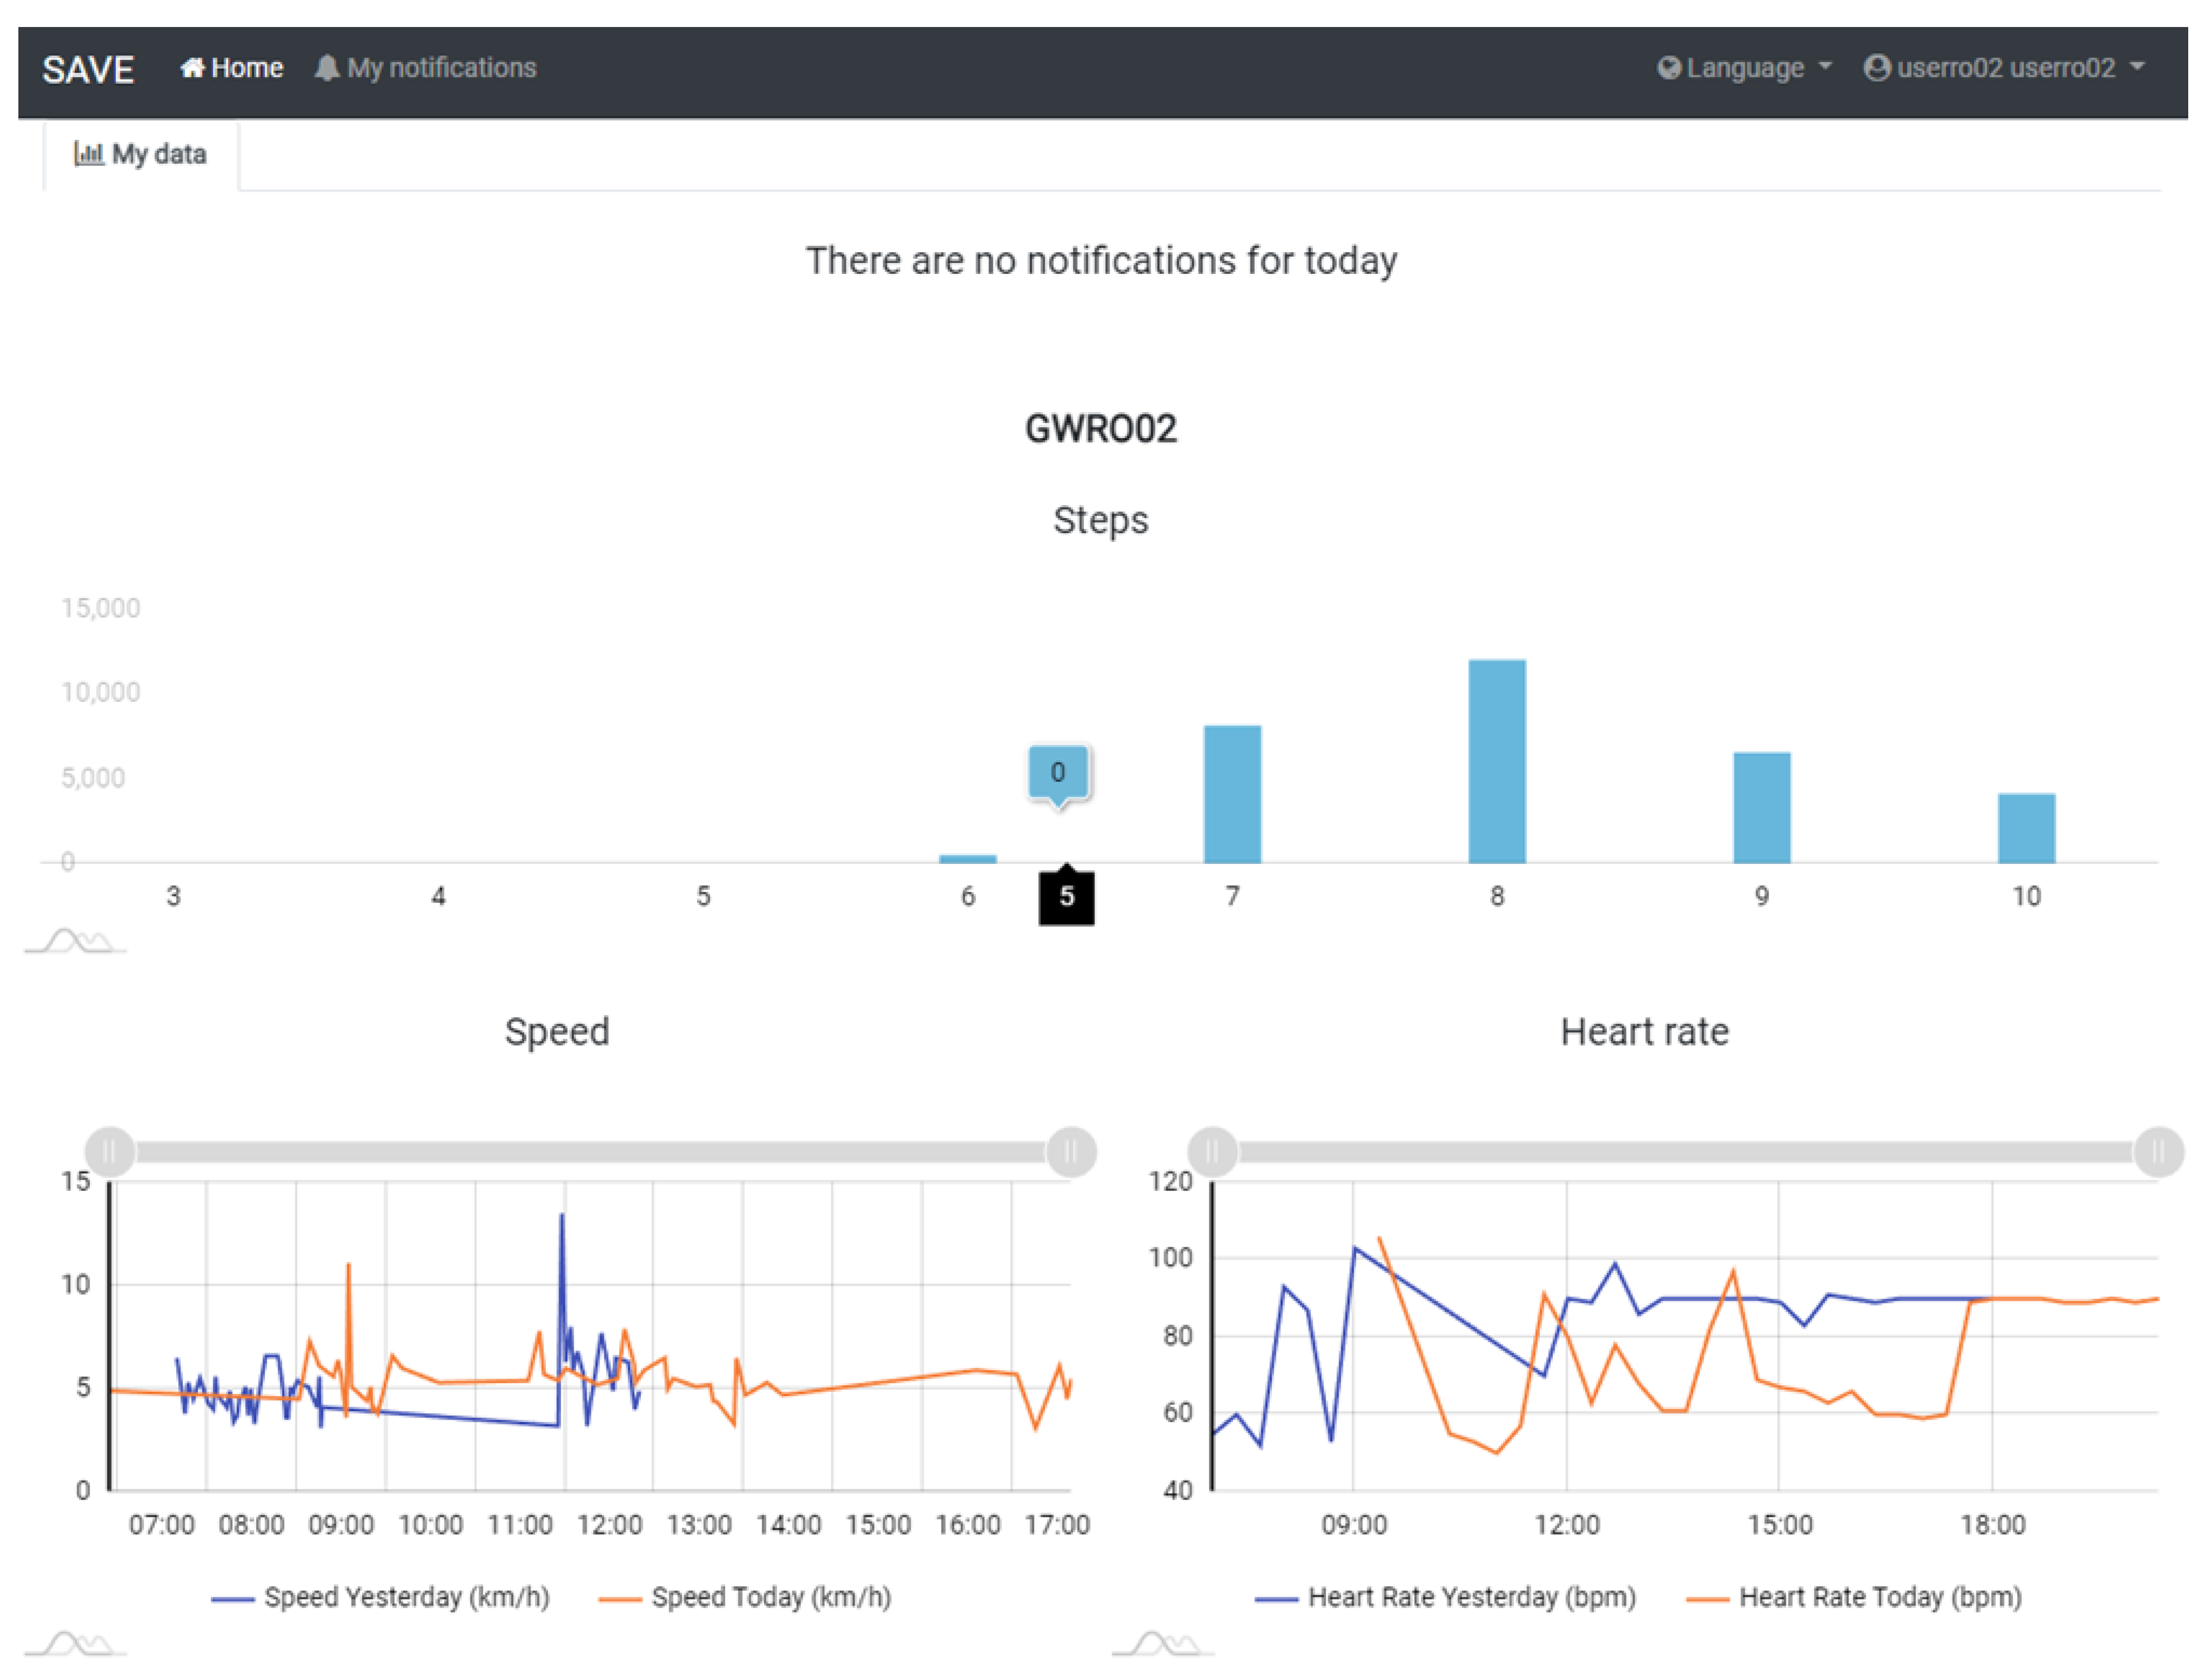The height and width of the screenshot is (1673, 2212).
Task: Select the My data tab
Action: pyautogui.click(x=141, y=155)
